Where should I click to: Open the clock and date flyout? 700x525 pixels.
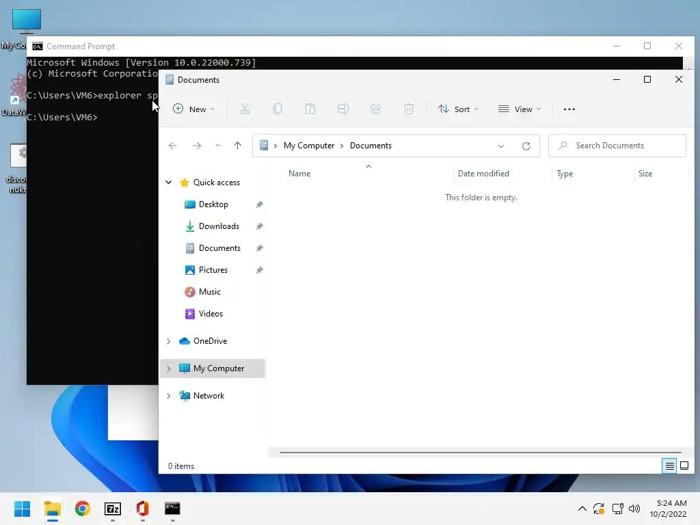pyautogui.click(x=668, y=509)
